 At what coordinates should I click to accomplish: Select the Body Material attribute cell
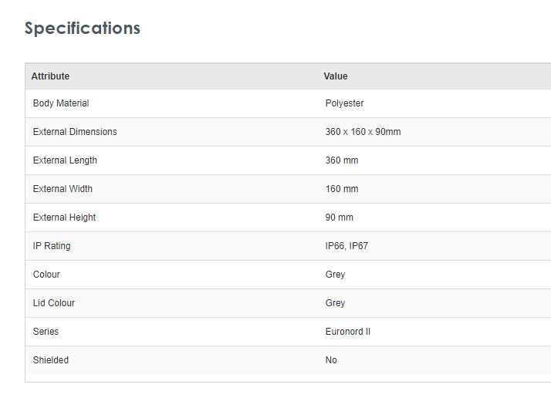coord(61,103)
